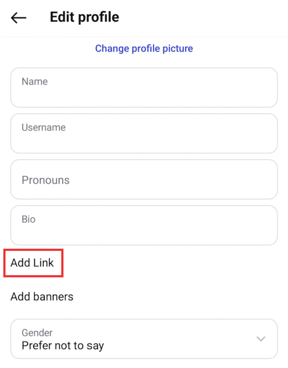Tap the Gender field showing Prefer not to say
Image resolution: width=288 pixels, height=368 pixels.
coord(144,339)
